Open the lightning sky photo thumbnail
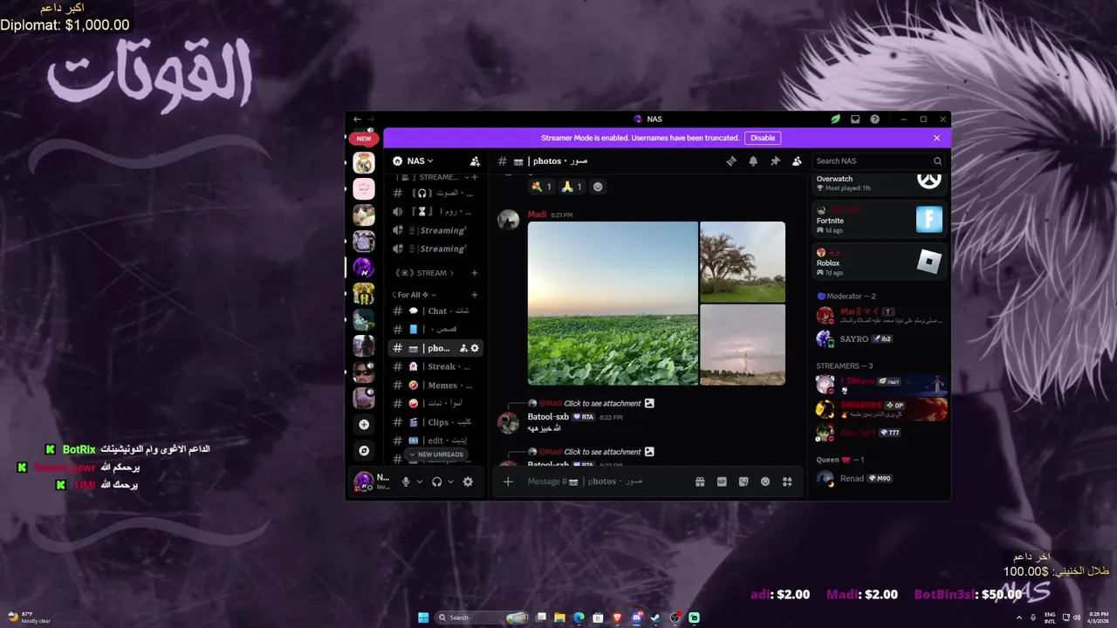The height and width of the screenshot is (628, 1117). pos(743,345)
